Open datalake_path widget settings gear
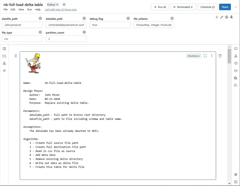 point(84,18)
